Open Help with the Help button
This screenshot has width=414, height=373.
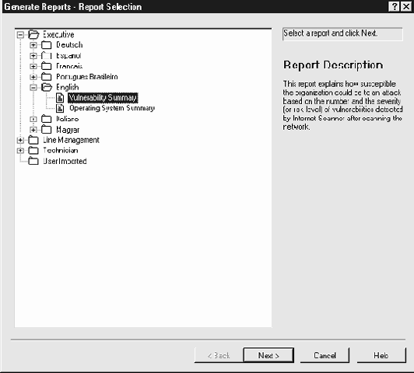pos(381,355)
